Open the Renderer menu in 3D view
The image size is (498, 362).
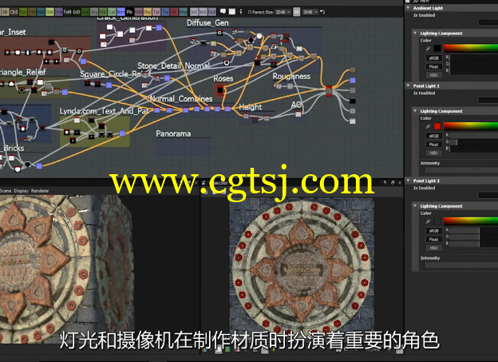tap(40, 191)
